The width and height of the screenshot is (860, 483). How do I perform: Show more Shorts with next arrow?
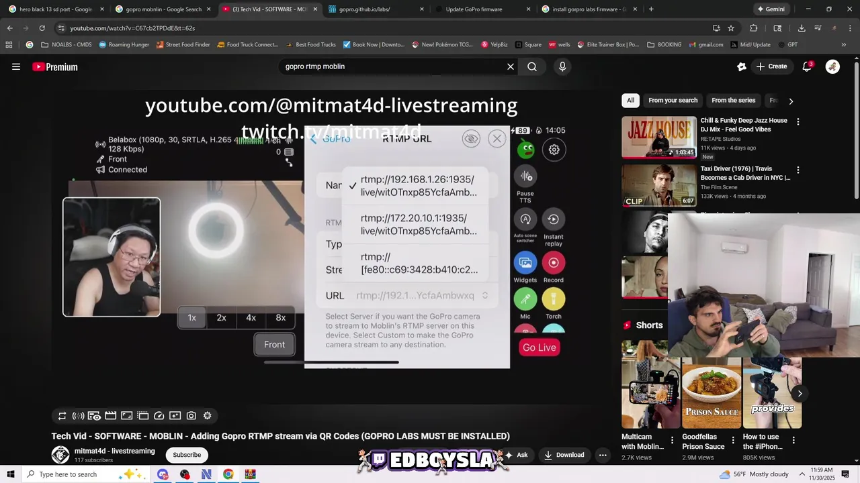tap(800, 394)
